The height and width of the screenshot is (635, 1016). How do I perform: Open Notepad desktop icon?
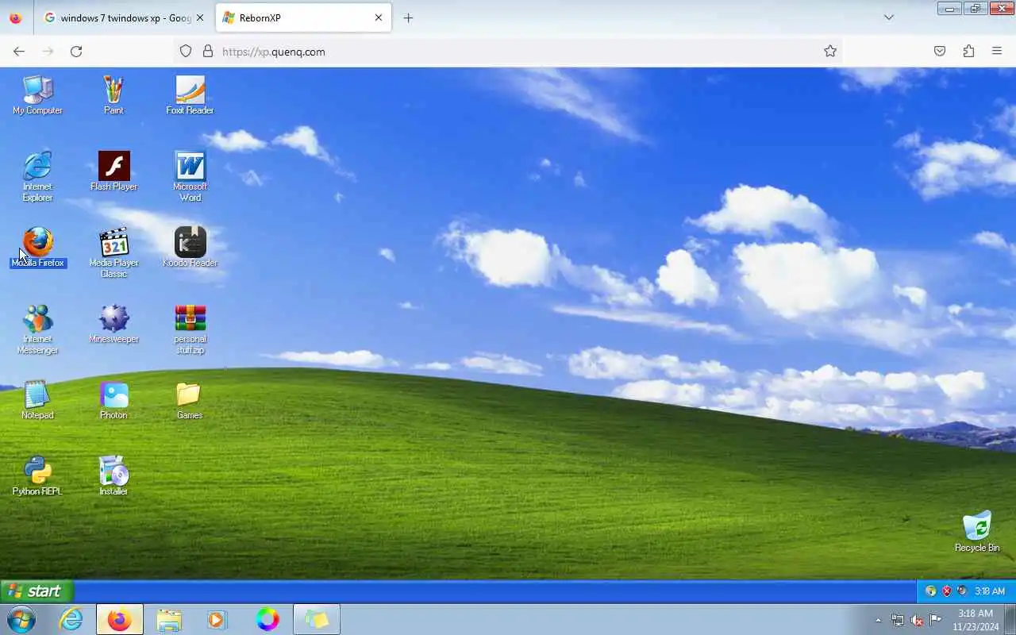37,400
